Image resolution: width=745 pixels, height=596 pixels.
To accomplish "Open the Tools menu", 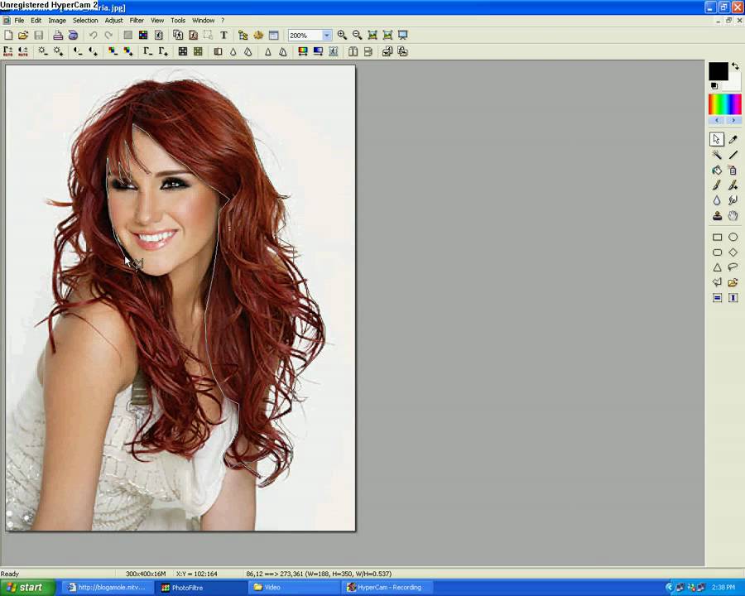I will 178,21.
